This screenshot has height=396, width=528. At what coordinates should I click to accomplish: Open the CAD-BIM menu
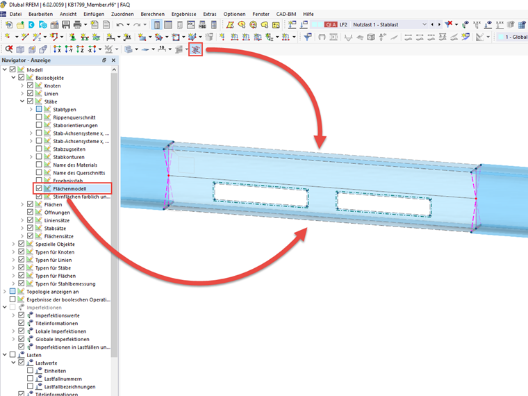coord(286,14)
